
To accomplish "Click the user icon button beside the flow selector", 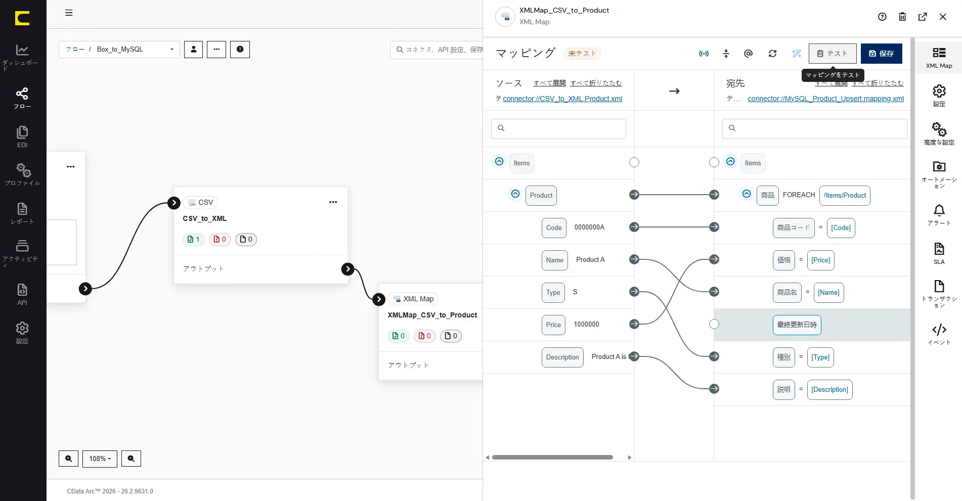I will [193, 50].
